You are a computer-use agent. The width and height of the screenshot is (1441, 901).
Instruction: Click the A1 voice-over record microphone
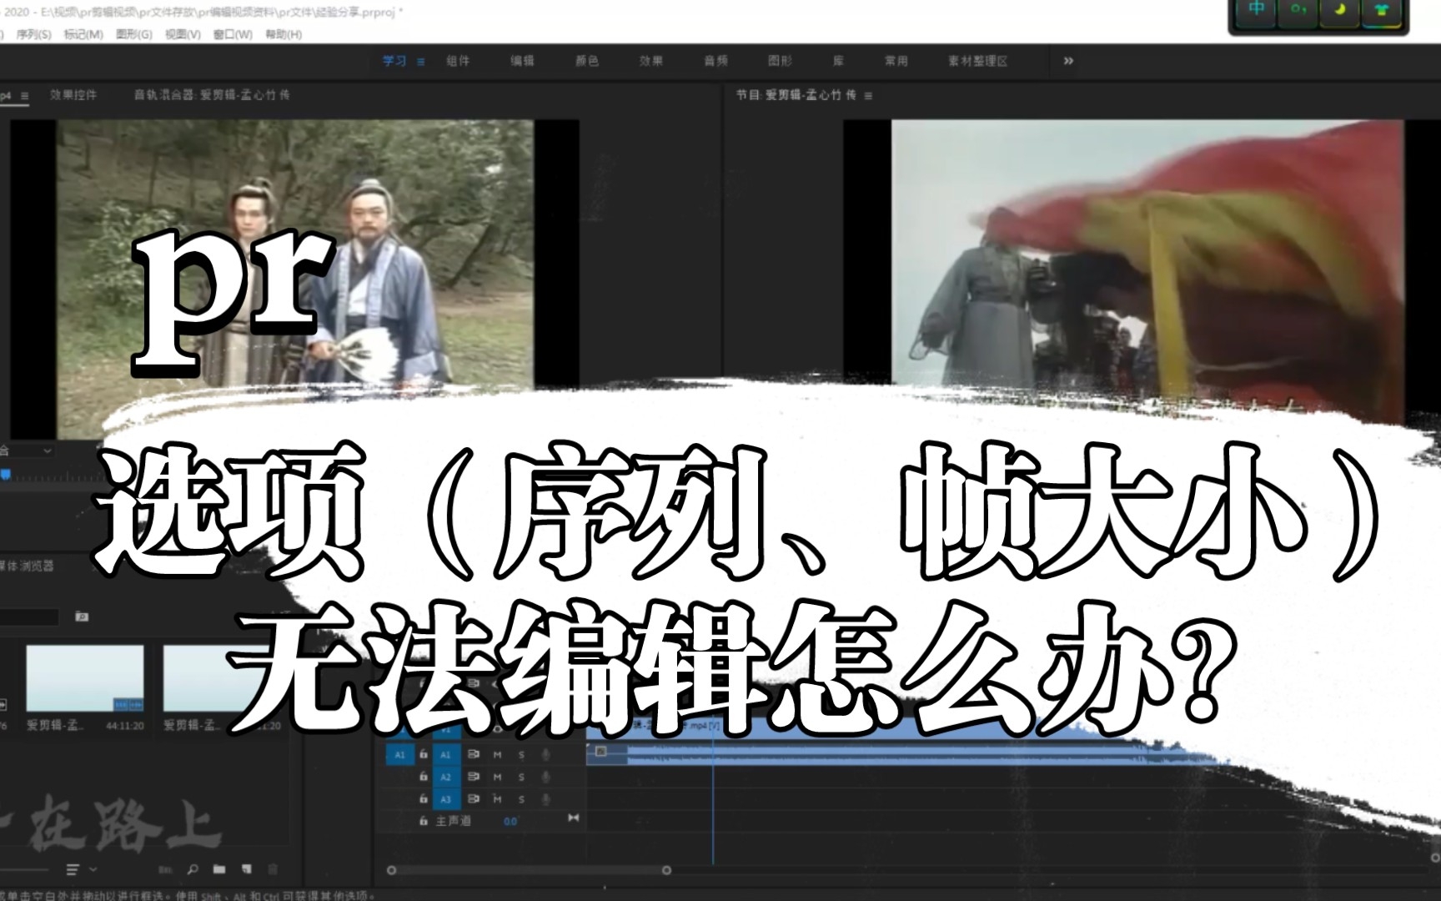[x=546, y=754]
